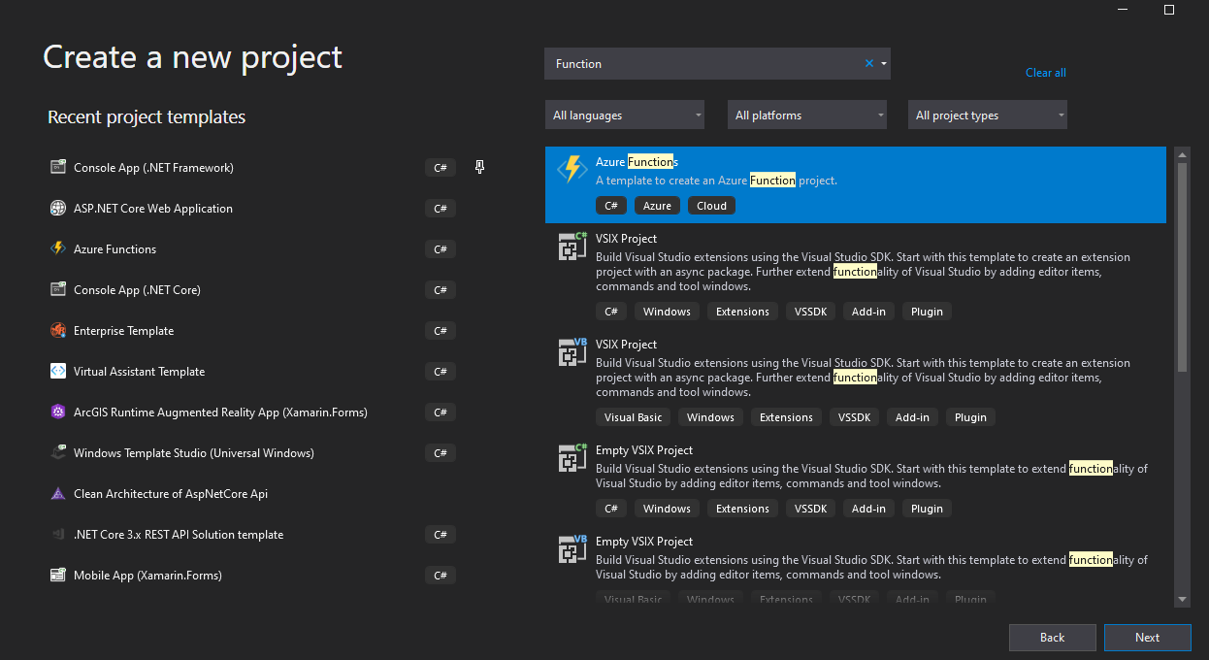Clear the search box with the X icon
Screen dimensions: 1209x660
coord(868,63)
